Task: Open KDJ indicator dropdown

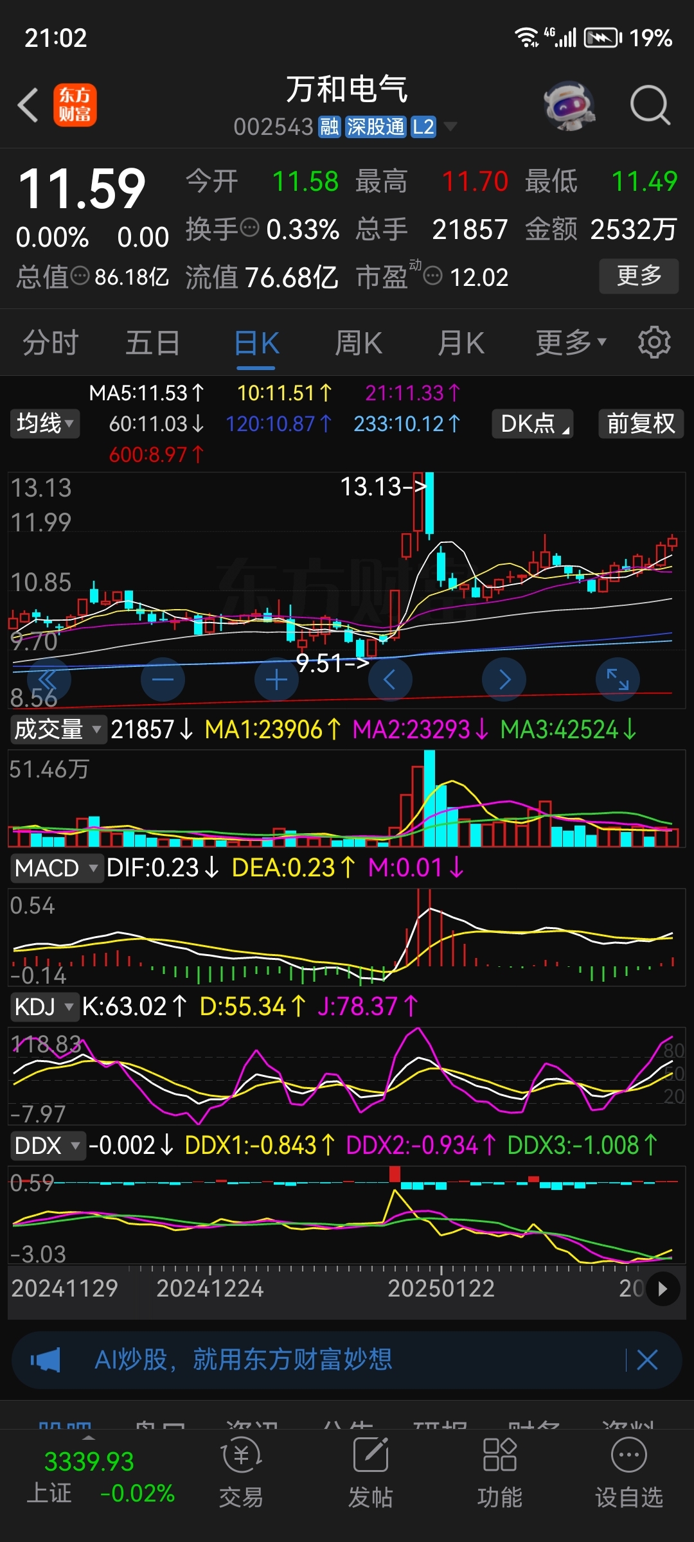Action: pyautogui.click(x=44, y=1007)
